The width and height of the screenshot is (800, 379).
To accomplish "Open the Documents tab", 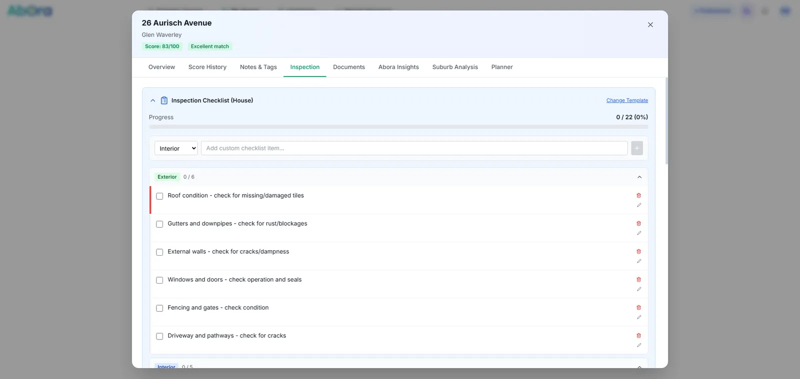I will pyautogui.click(x=349, y=67).
